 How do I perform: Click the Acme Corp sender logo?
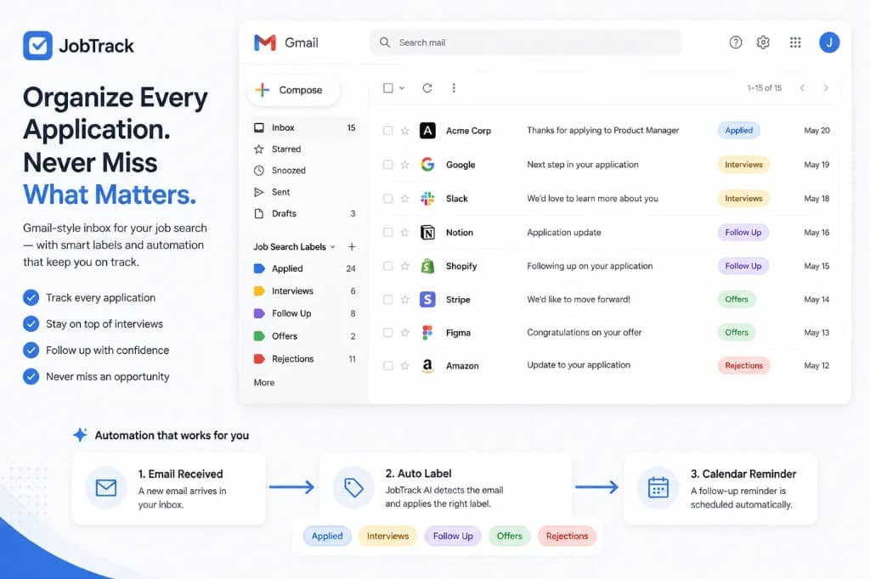(427, 131)
